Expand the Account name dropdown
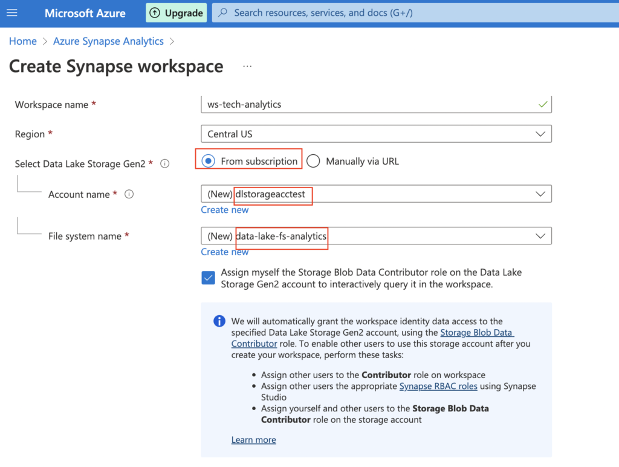 click(x=539, y=194)
